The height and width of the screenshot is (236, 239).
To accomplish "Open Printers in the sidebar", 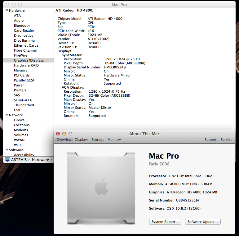I will point(20,90).
